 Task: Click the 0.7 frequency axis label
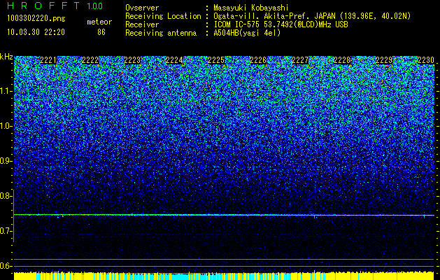pyautogui.click(x=6, y=231)
